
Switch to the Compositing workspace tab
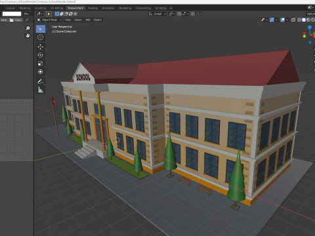pyautogui.click(x=143, y=8)
